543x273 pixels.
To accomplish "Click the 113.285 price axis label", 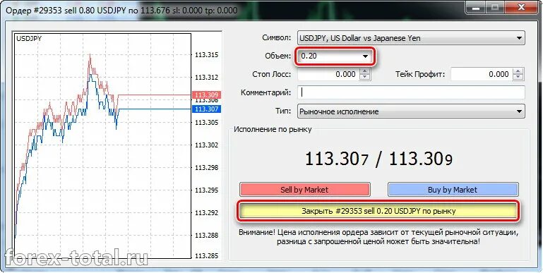I will [x=206, y=256].
